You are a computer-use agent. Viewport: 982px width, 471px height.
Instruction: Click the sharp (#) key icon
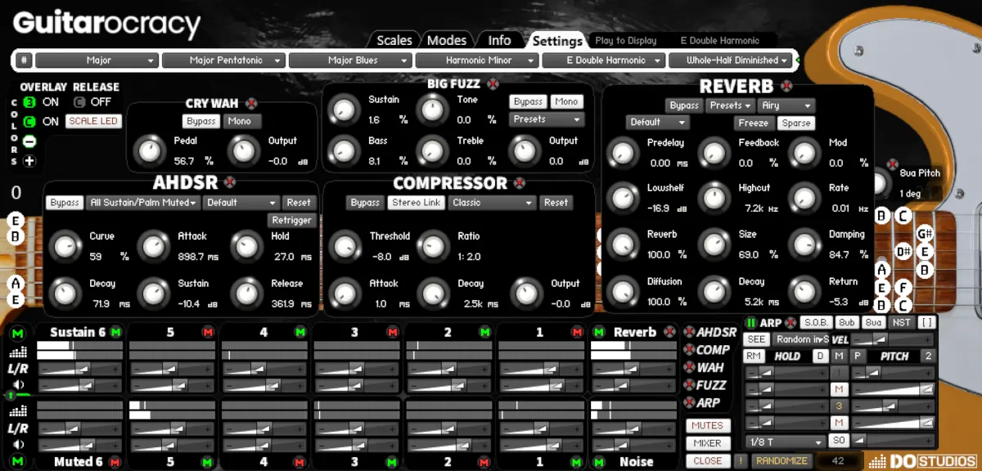click(24, 61)
